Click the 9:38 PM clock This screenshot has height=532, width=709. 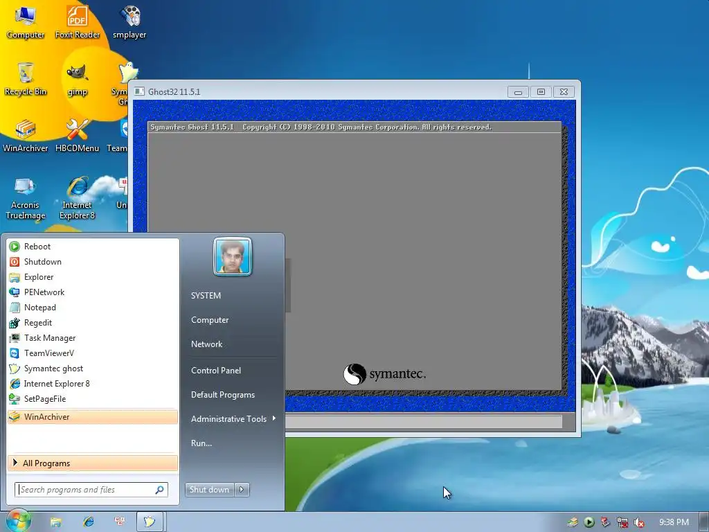coord(674,522)
